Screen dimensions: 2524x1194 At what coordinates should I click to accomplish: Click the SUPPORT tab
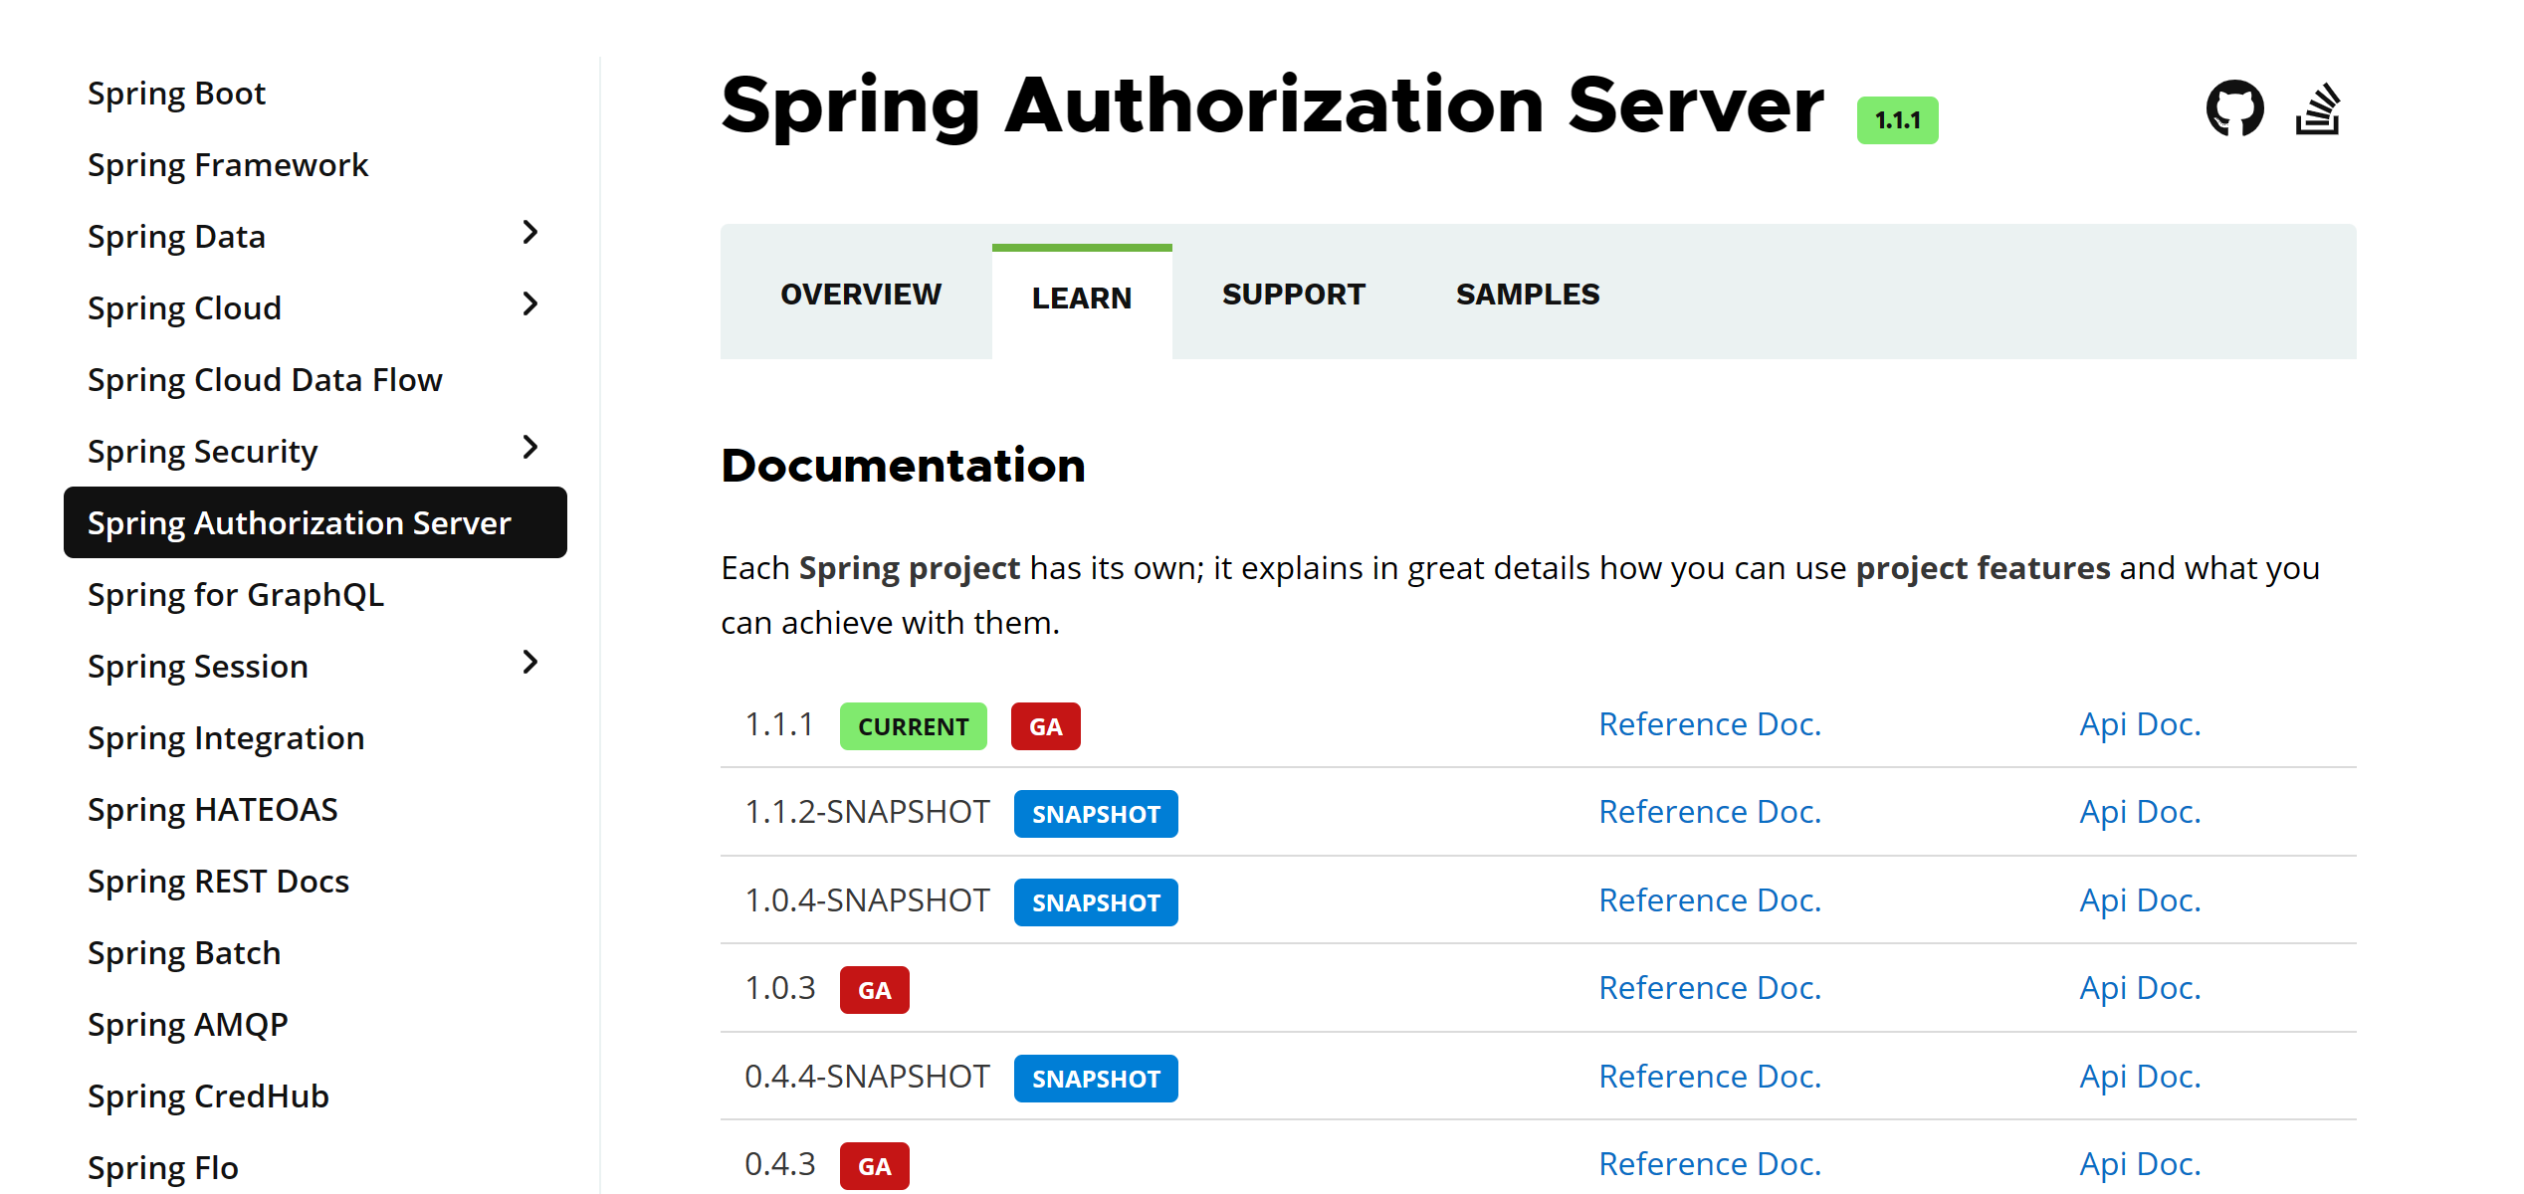1294,295
